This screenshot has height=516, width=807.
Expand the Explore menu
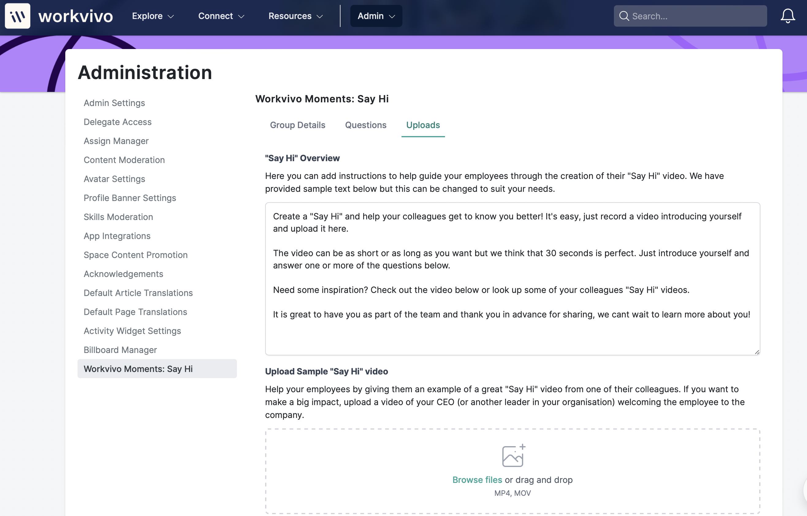click(x=153, y=16)
